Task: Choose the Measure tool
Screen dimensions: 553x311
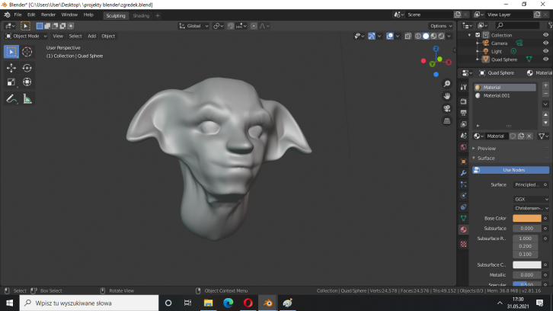Action: 27,98
